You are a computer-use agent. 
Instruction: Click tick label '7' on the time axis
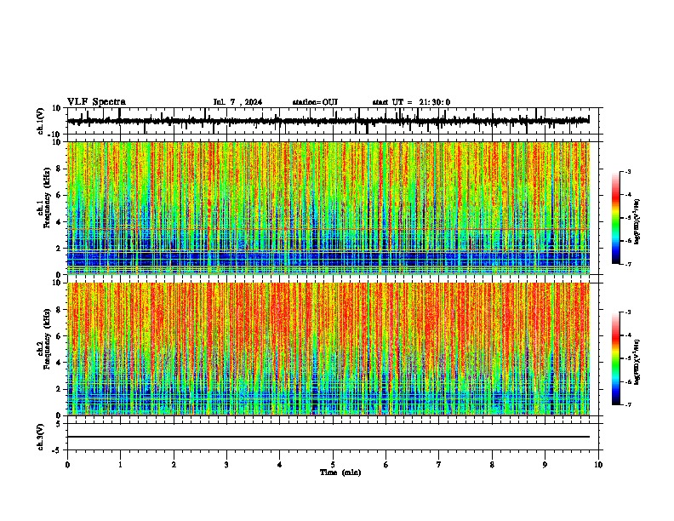click(439, 465)
